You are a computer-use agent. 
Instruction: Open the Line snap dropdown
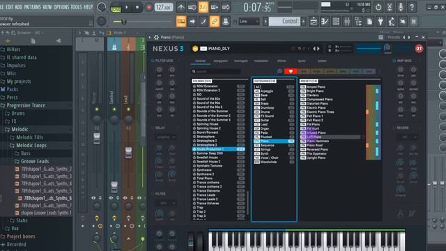(x=249, y=22)
